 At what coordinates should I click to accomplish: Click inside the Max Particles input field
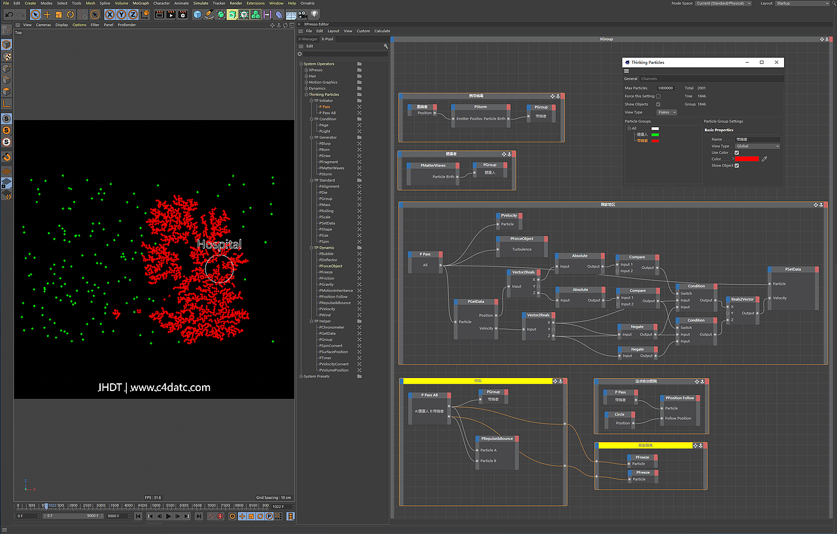click(666, 88)
